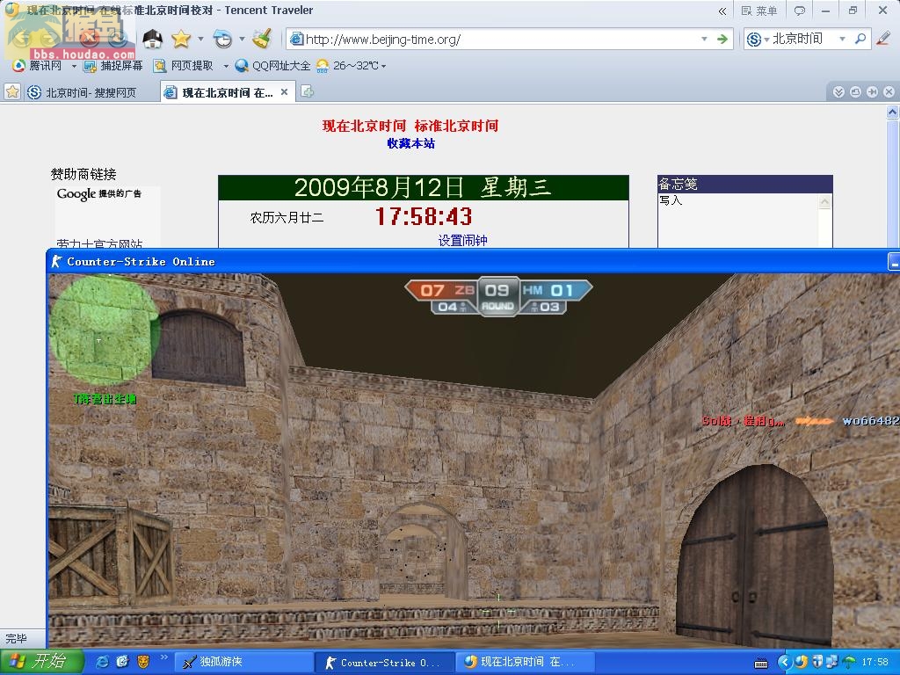Open browsing history clock icon
The width and height of the screenshot is (900, 675).
tap(222, 39)
